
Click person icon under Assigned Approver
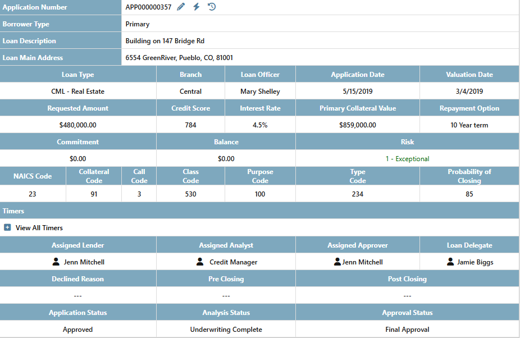[x=337, y=262]
